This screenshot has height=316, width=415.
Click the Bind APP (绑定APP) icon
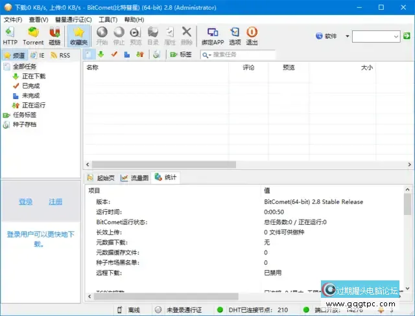213,36
